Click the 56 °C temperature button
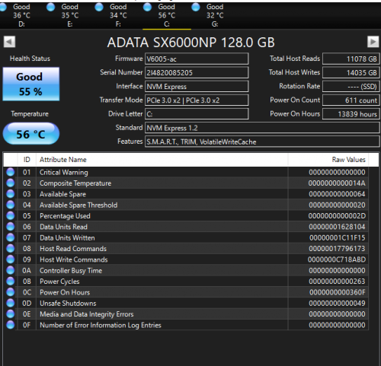Viewport: 381px width, 366px height. click(31, 134)
